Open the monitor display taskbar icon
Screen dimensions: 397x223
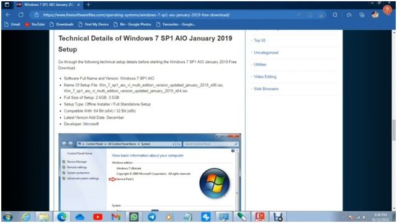pos(223,217)
